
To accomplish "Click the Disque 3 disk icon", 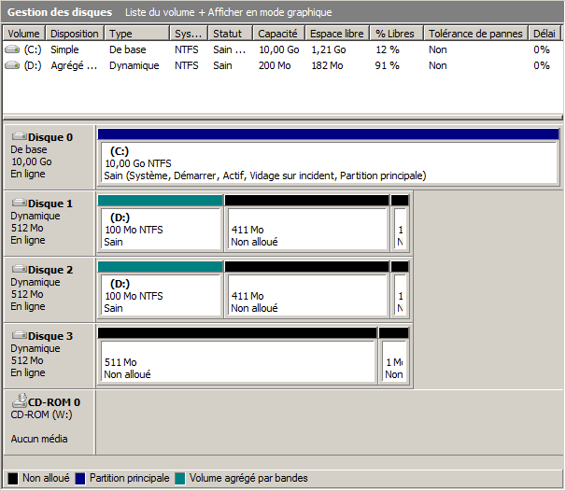I will coord(19,336).
